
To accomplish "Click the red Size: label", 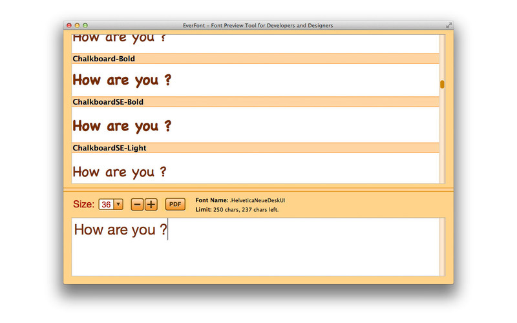I will click(84, 204).
